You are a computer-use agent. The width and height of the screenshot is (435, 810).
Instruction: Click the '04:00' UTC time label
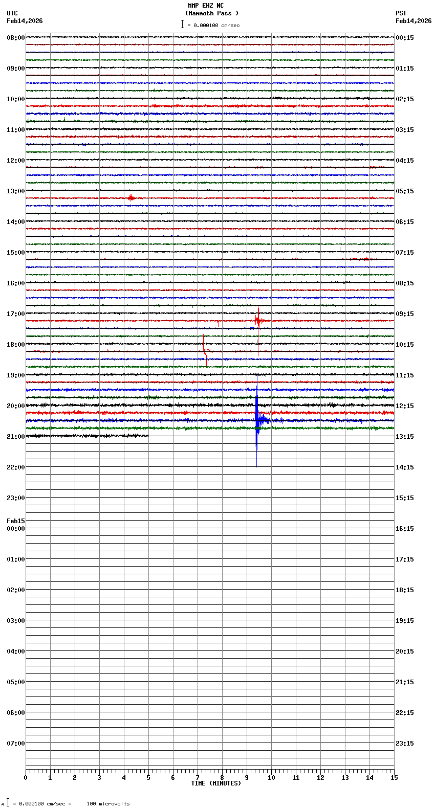click(x=16, y=651)
